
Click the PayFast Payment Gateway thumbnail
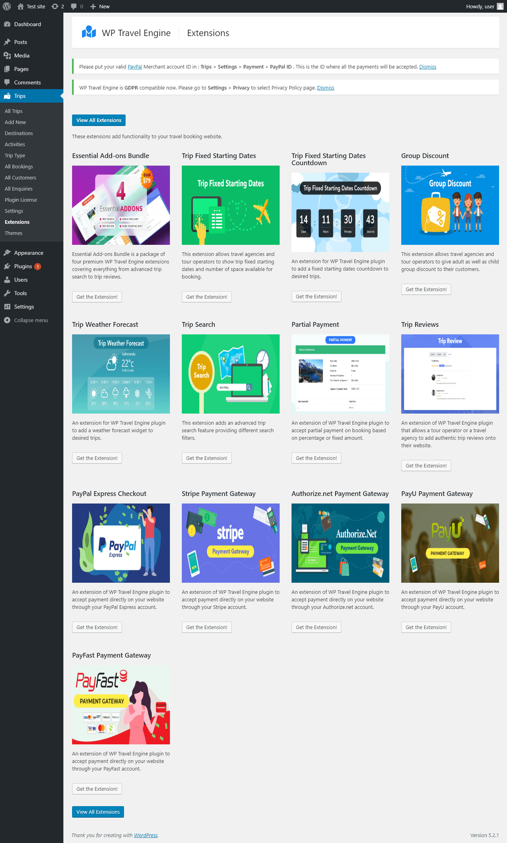(x=121, y=705)
